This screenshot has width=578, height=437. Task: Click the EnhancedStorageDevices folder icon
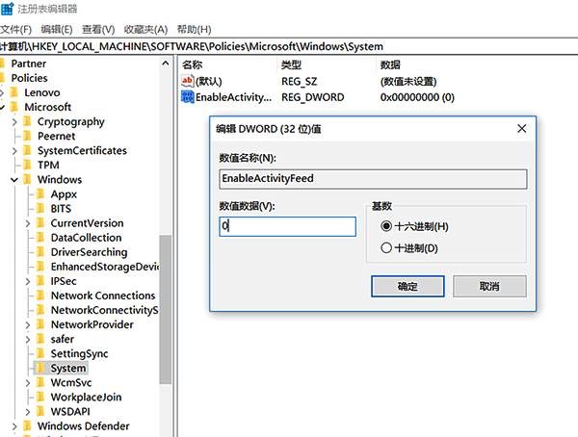click(x=40, y=267)
